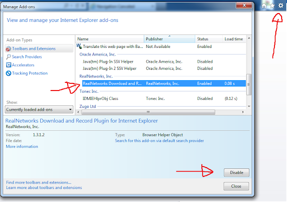Click horizontal scrollbar right arrow
Screen dimensions: 287x202
click(243, 112)
